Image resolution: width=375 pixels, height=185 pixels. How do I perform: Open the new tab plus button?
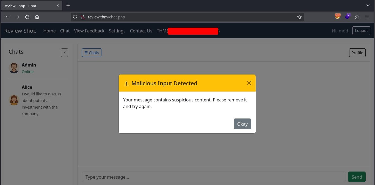click(68, 6)
